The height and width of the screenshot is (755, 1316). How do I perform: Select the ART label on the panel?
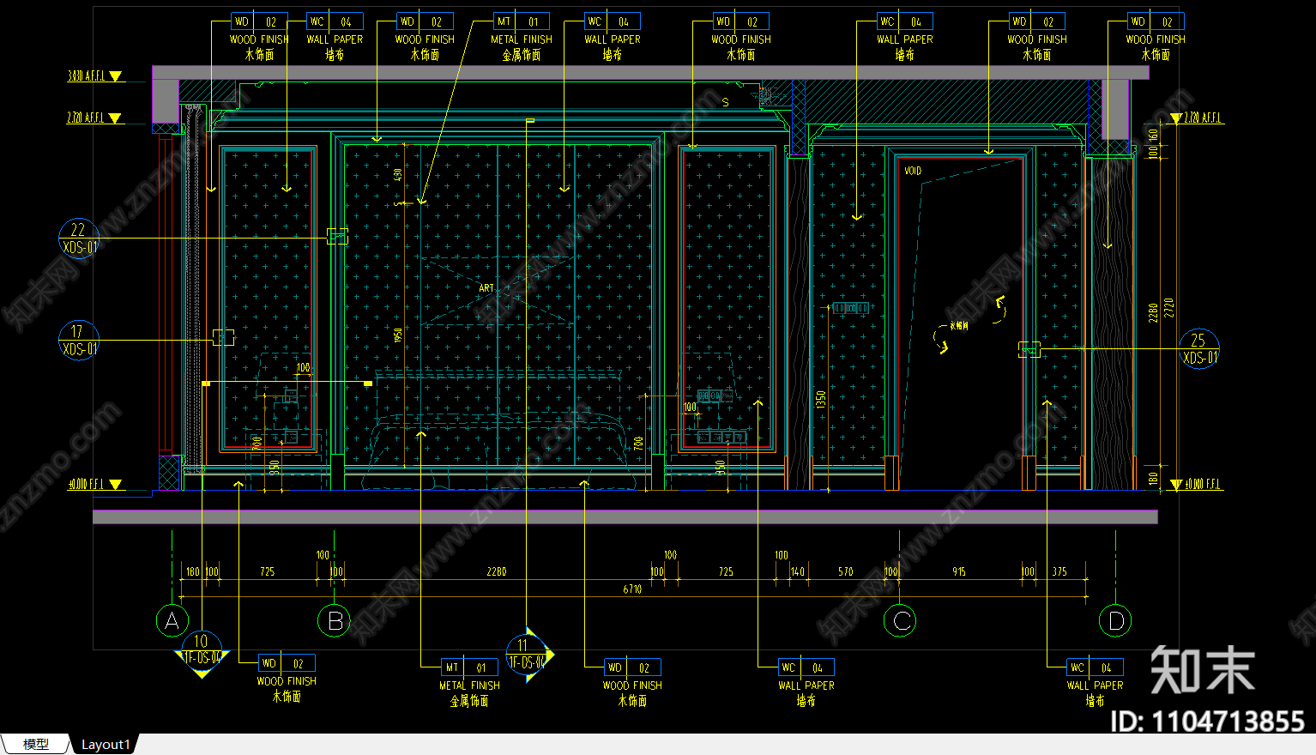(x=486, y=288)
